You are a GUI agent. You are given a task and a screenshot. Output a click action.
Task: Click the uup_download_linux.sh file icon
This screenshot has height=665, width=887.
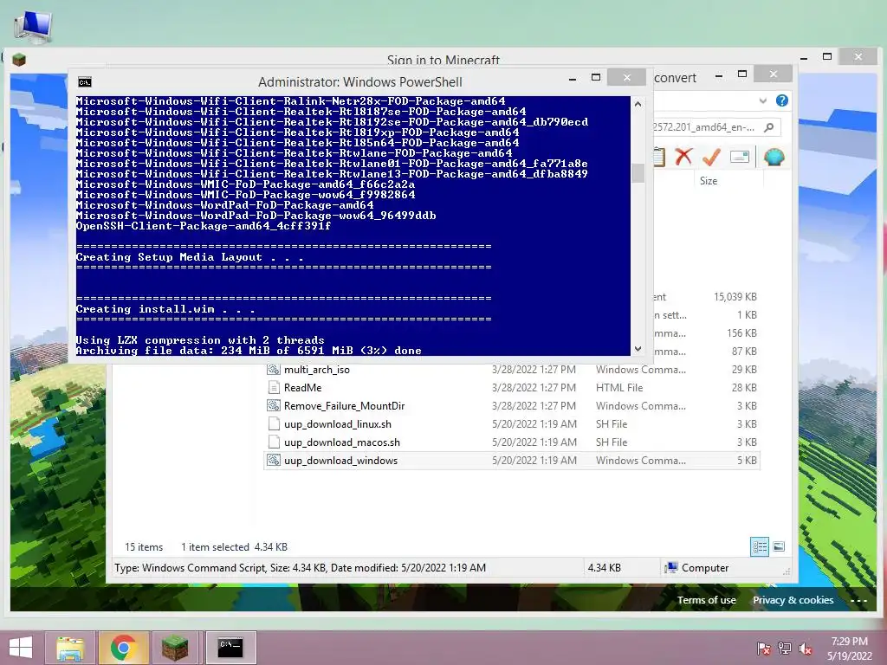click(274, 424)
